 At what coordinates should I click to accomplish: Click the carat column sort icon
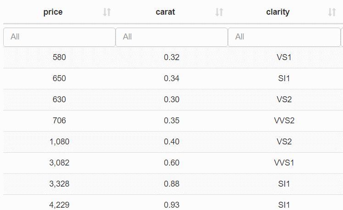click(219, 12)
